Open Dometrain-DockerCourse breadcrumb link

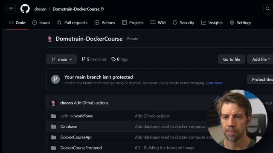click(76, 9)
